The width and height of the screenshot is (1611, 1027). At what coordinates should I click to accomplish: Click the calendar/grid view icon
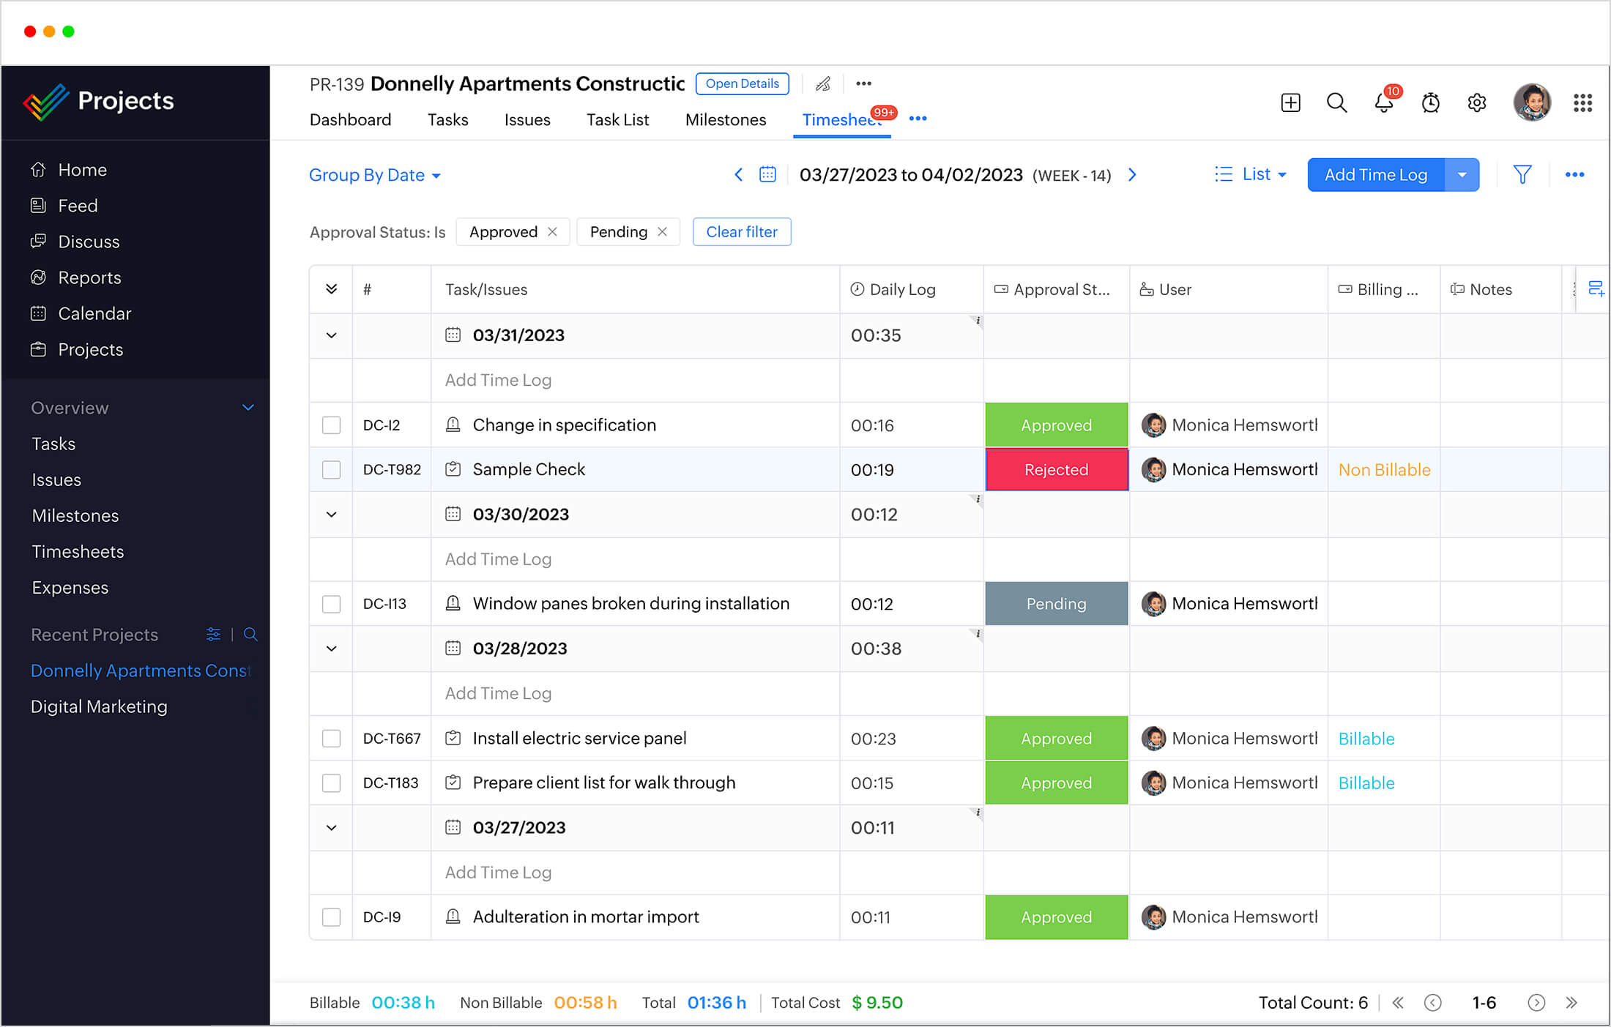click(765, 176)
